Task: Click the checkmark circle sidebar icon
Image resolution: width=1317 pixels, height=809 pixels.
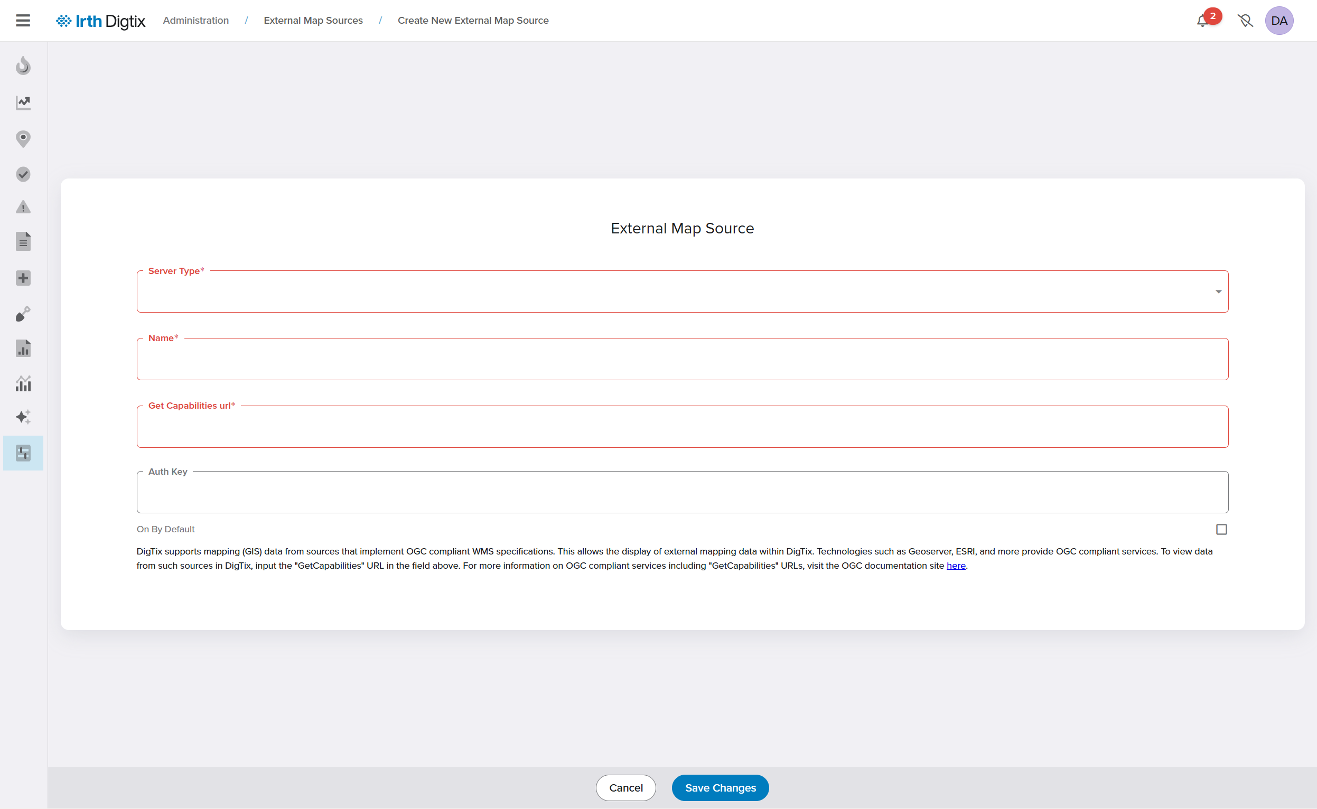Action: tap(23, 174)
